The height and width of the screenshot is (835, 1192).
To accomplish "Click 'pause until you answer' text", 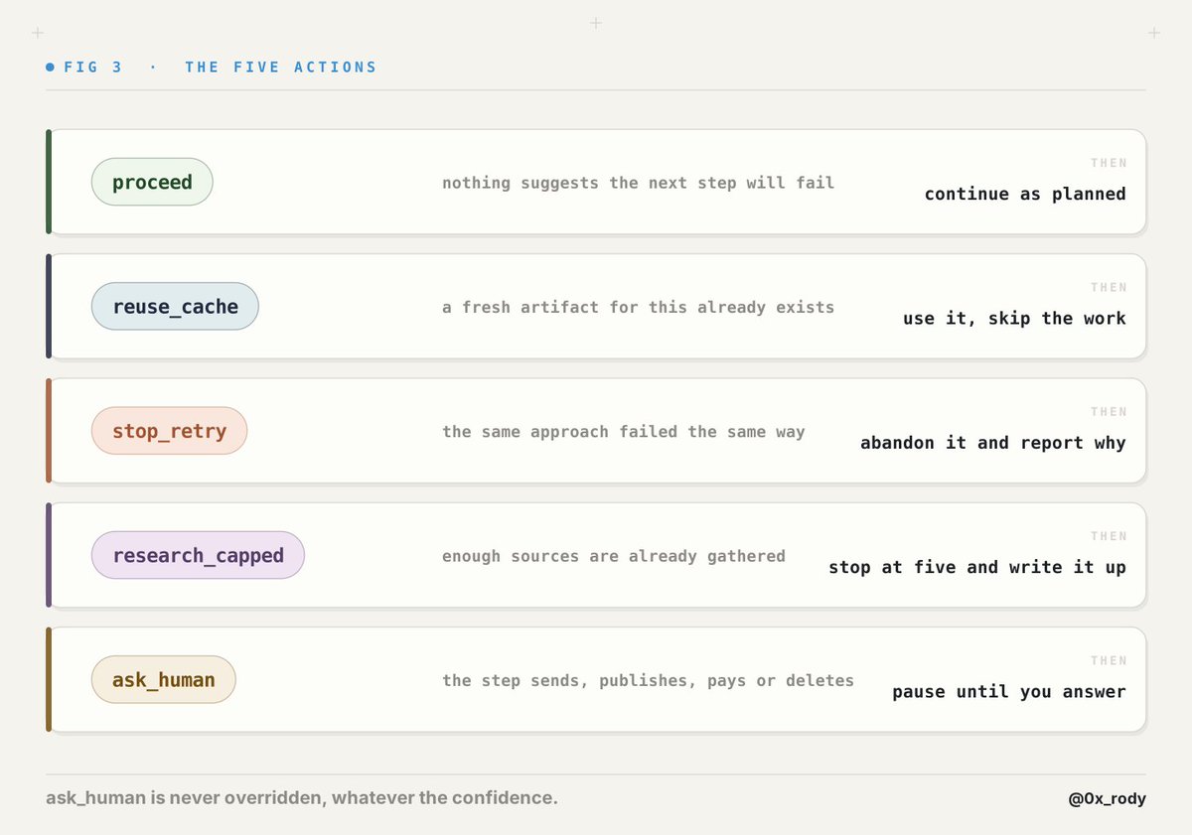I will (1009, 691).
